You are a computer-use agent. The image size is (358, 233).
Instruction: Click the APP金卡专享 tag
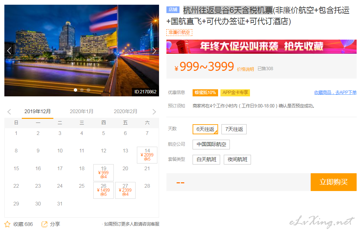click(235, 93)
